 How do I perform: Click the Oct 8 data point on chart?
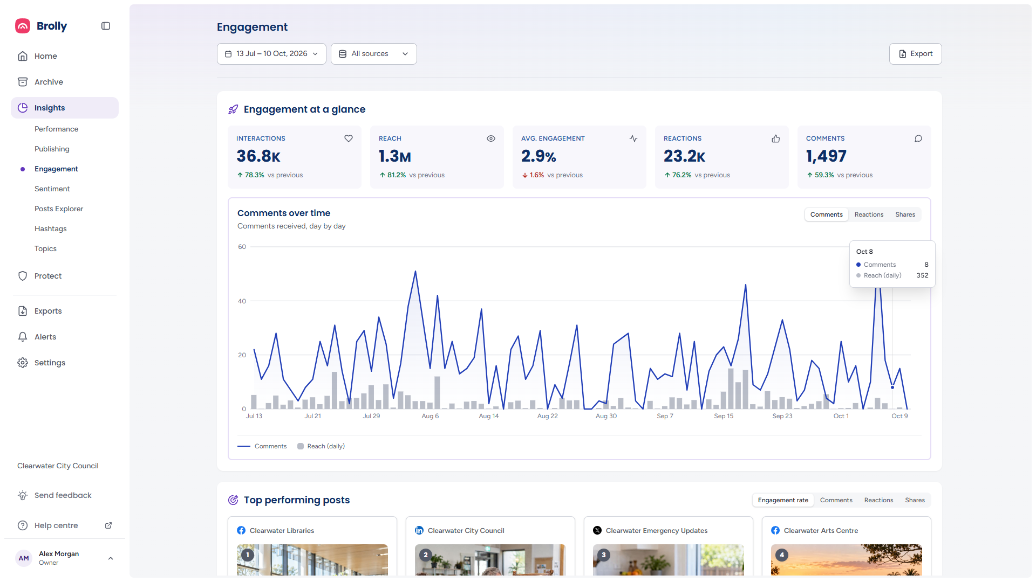click(x=892, y=387)
